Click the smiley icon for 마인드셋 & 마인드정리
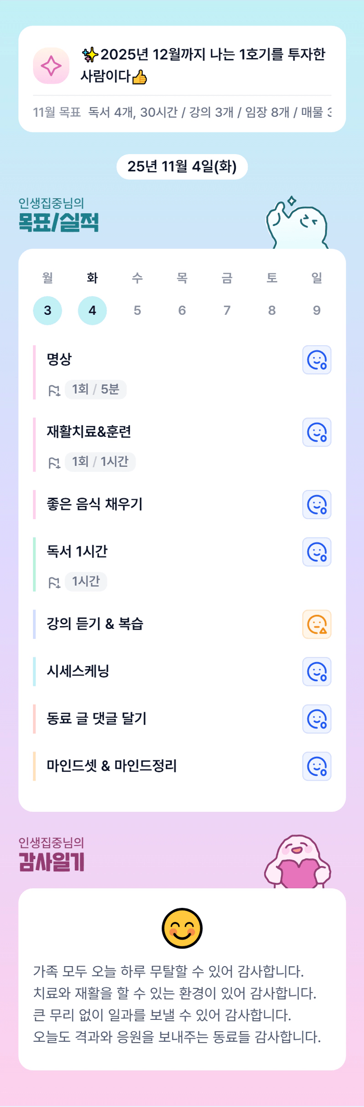 tap(316, 766)
